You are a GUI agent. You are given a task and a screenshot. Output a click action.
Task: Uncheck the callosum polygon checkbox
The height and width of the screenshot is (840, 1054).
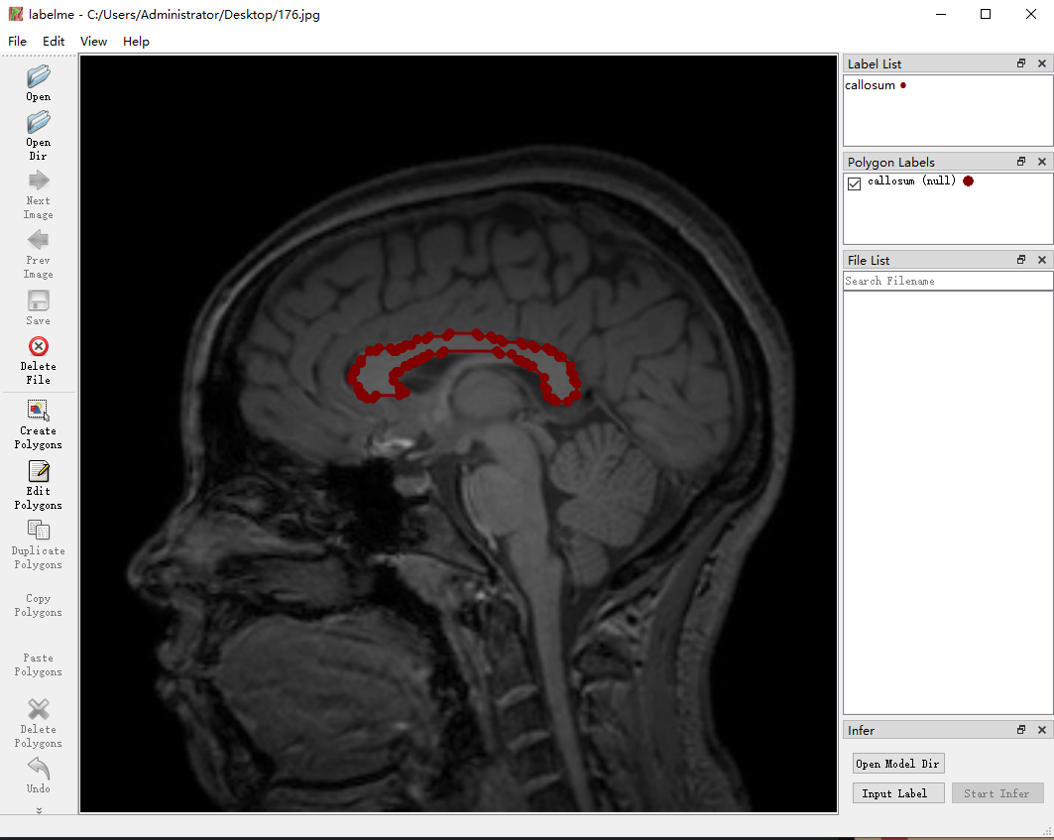coord(854,183)
